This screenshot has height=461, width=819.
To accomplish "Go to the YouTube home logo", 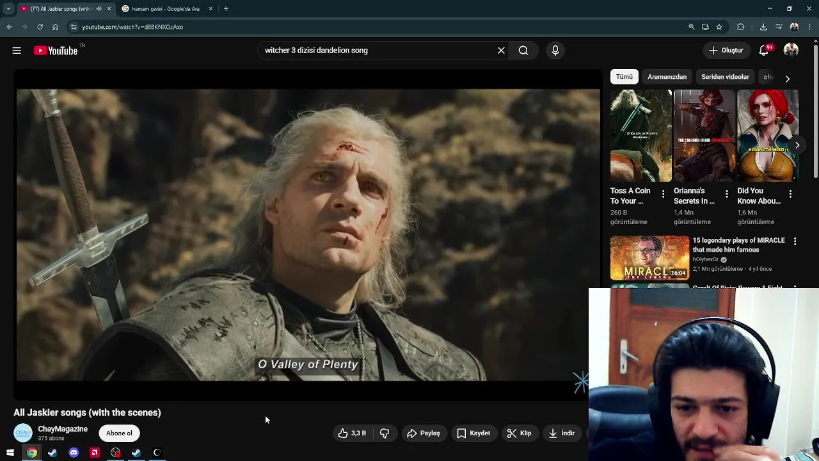I will click(x=56, y=51).
